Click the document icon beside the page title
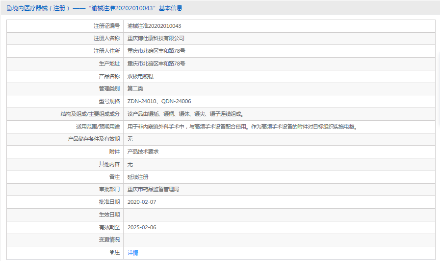 point(9,8)
